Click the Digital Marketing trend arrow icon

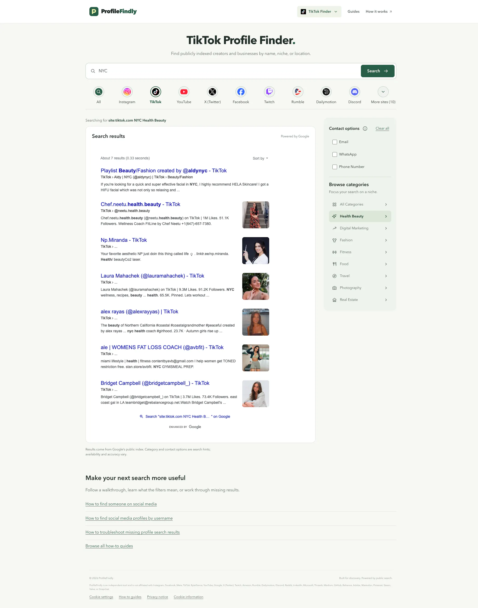(x=334, y=228)
